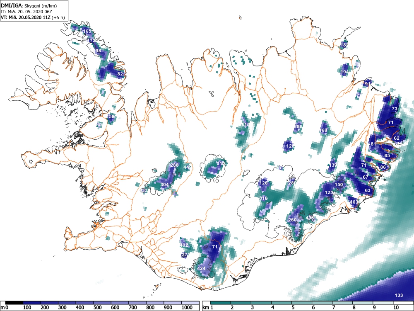
Task: Click the visibility value 424 on the map
Action: (202, 268)
